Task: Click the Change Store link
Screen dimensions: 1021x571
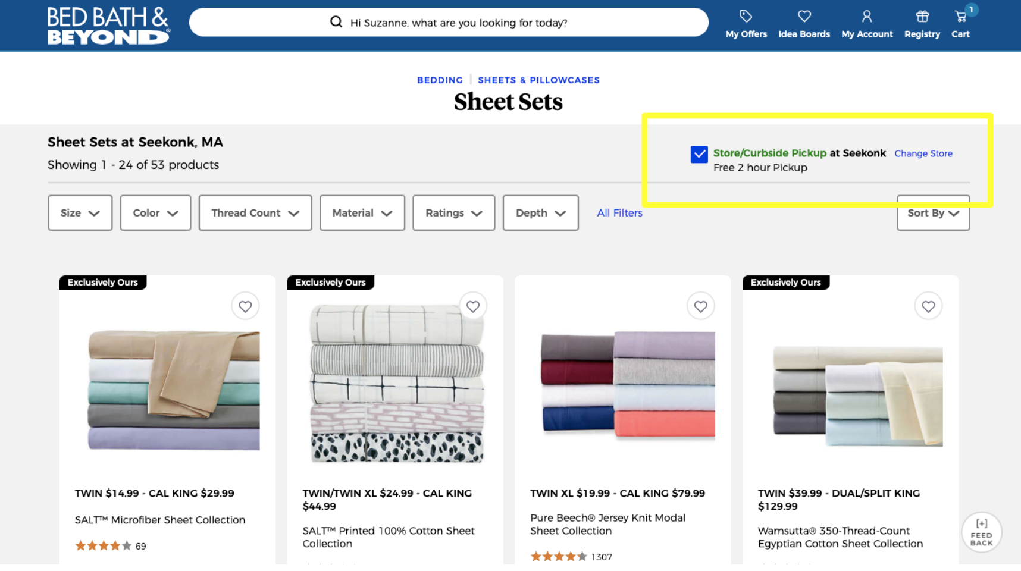Action: tap(923, 153)
